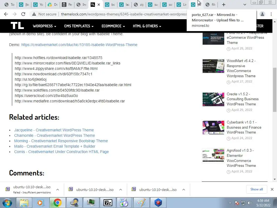
Task: Click the mediafire.com isabelle.rar link text
Action: (x=70, y=101)
